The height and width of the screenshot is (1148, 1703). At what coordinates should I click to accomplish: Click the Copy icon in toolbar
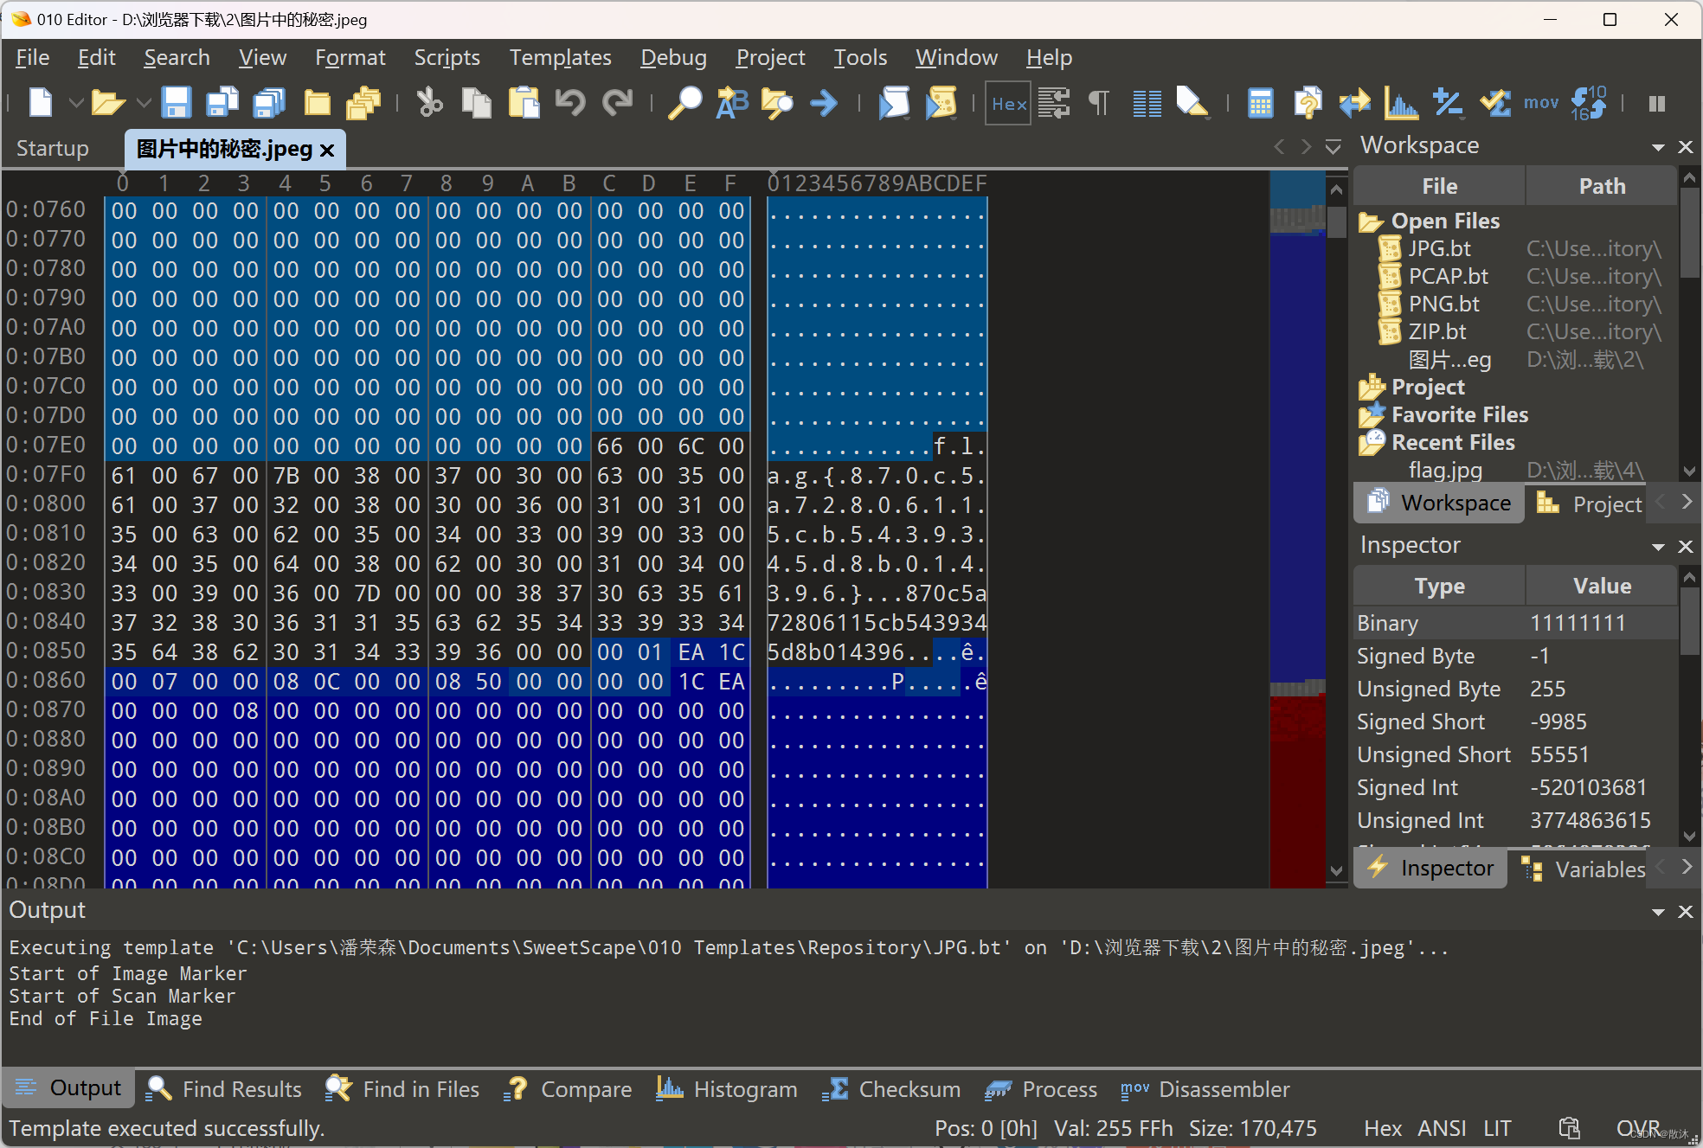(x=476, y=103)
